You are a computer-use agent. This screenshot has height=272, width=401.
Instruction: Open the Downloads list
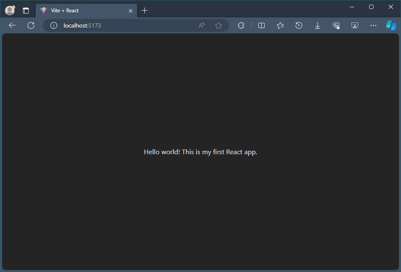pyautogui.click(x=318, y=25)
